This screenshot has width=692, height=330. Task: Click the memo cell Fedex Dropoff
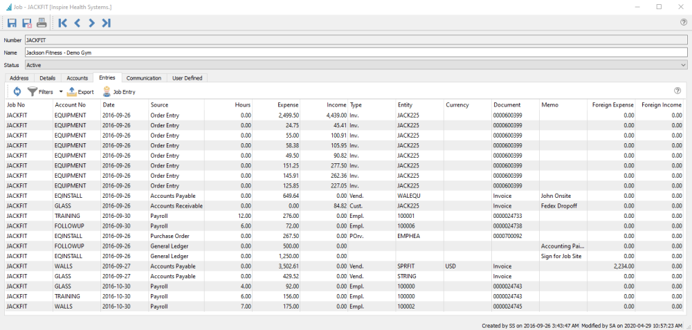tap(563, 206)
